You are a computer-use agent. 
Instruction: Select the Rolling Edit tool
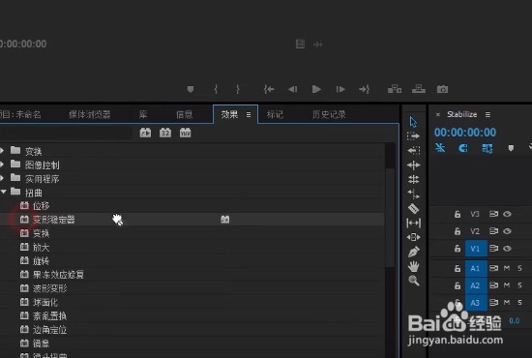click(414, 179)
